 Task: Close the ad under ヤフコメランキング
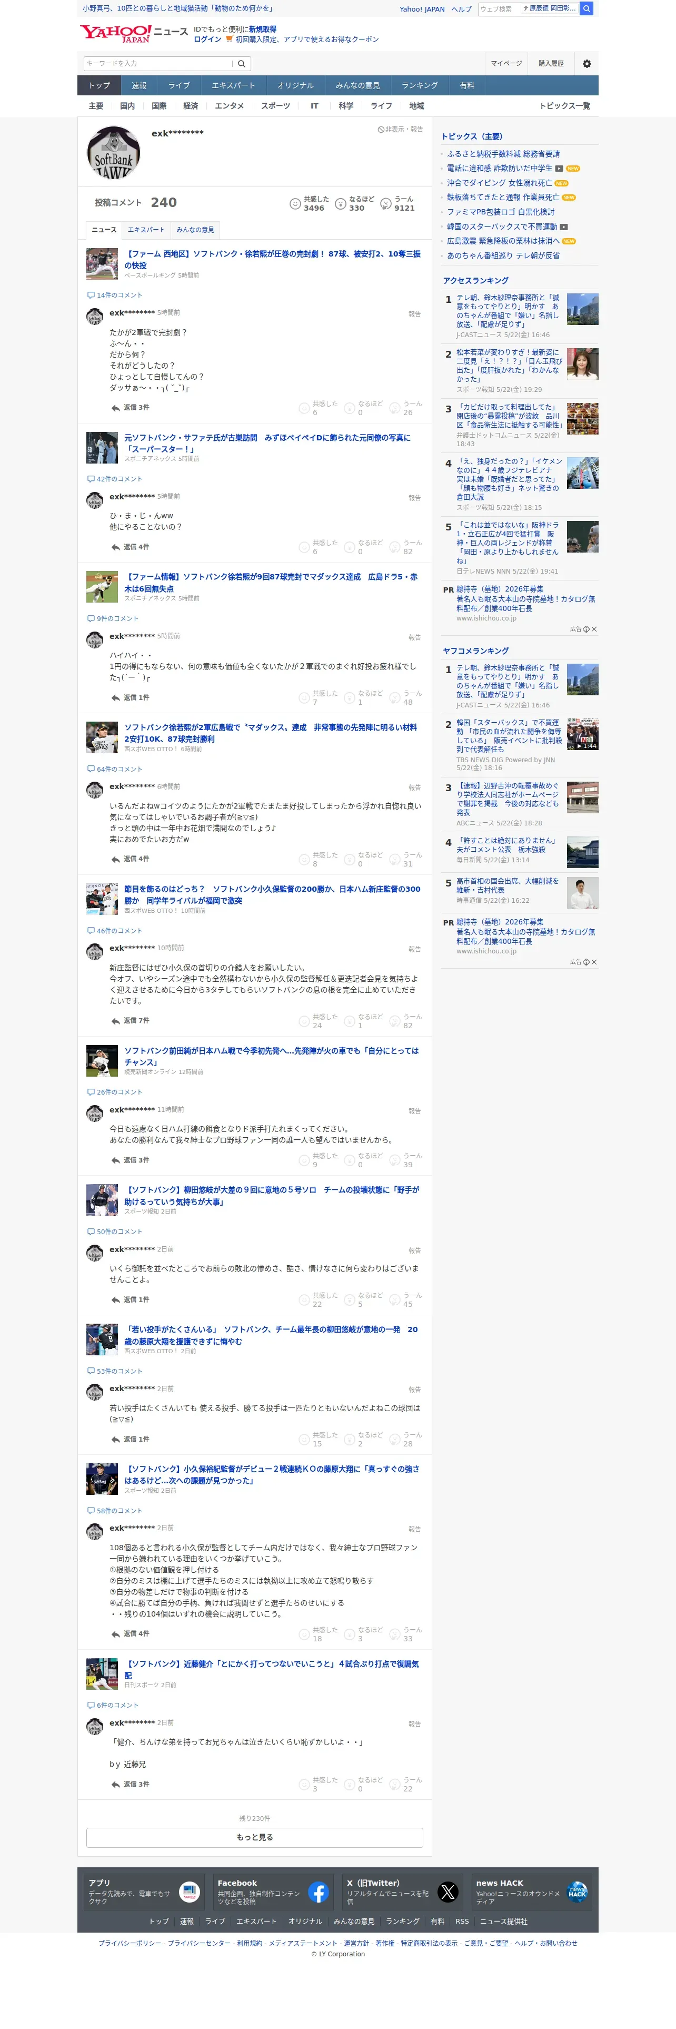pos(594,962)
